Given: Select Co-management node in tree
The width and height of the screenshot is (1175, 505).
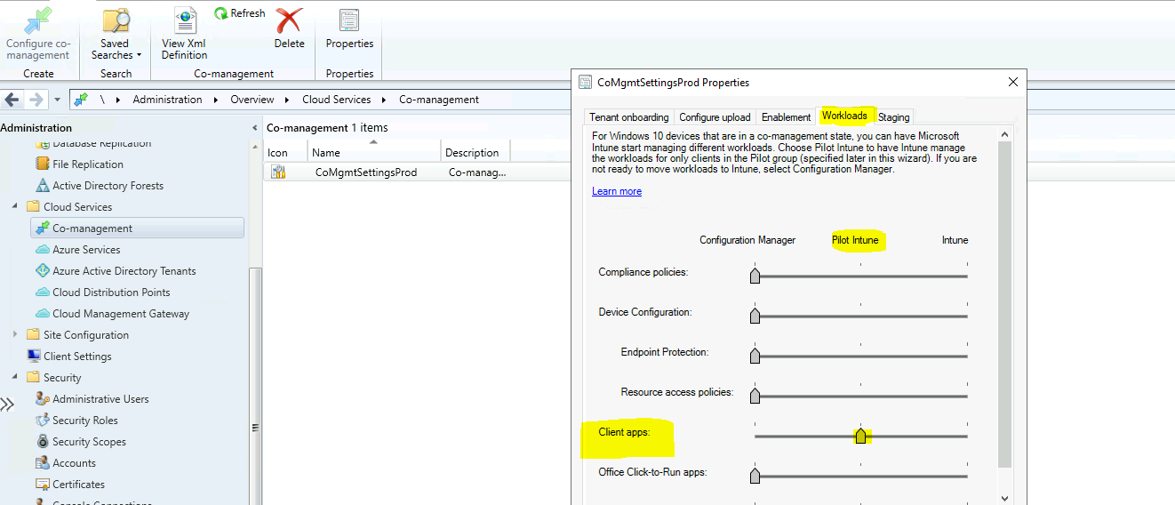Looking at the screenshot, I should 136,228.
